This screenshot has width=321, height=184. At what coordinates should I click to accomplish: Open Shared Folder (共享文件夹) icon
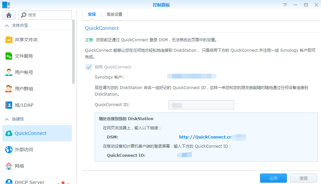tap(9, 40)
